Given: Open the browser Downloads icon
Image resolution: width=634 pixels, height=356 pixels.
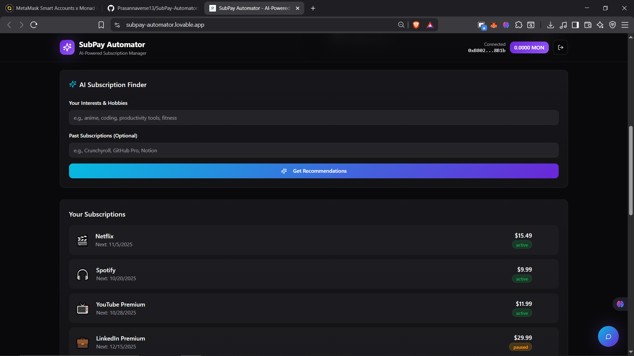Looking at the screenshot, I should (x=550, y=25).
